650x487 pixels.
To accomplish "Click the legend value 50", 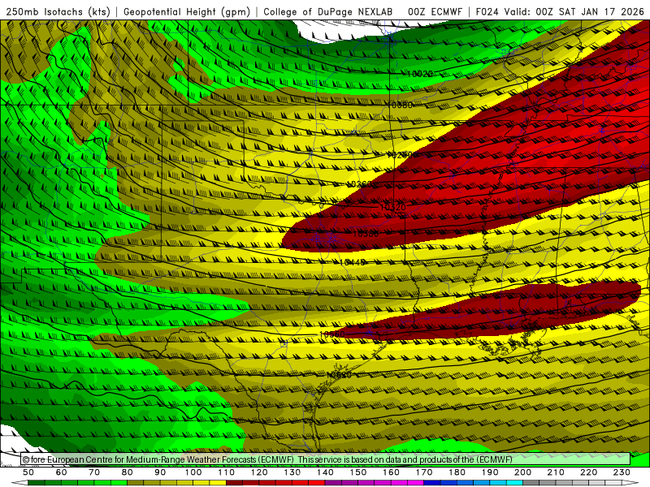I will [28, 472].
